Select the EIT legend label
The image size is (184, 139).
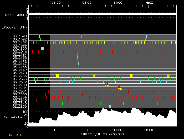(x=22, y=135)
